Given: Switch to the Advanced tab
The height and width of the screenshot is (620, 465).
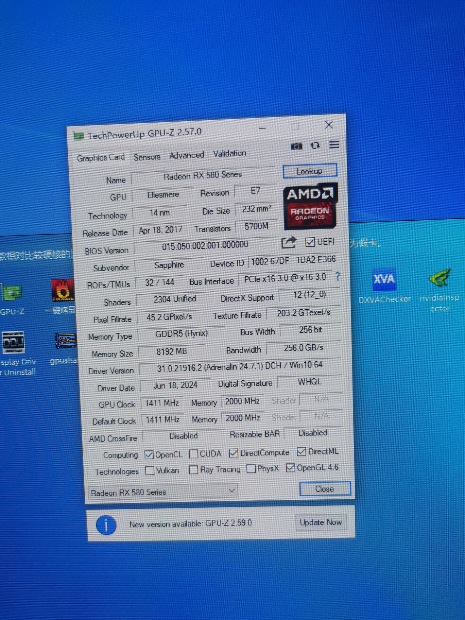Looking at the screenshot, I should [187, 155].
